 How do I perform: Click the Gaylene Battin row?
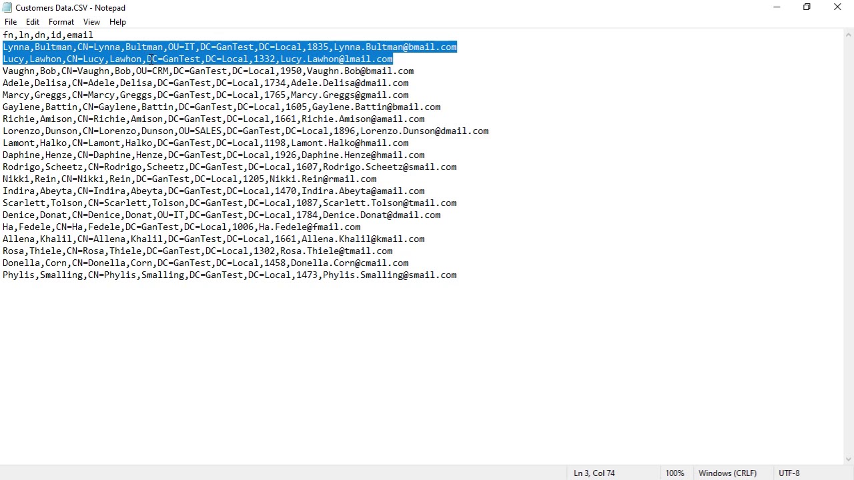coord(222,107)
